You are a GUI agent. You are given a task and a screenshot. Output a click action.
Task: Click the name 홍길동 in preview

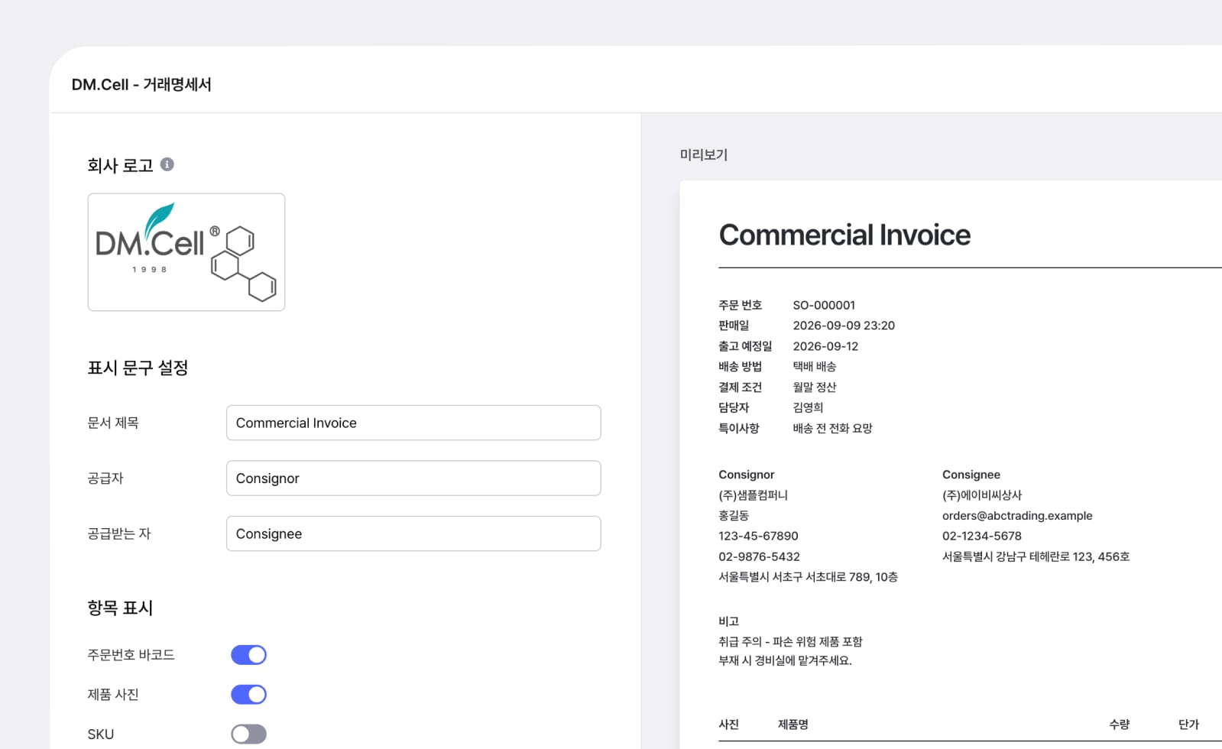pyautogui.click(x=734, y=516)
